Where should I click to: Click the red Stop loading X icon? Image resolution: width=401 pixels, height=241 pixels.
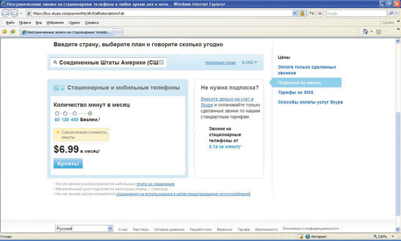[320, 13]
